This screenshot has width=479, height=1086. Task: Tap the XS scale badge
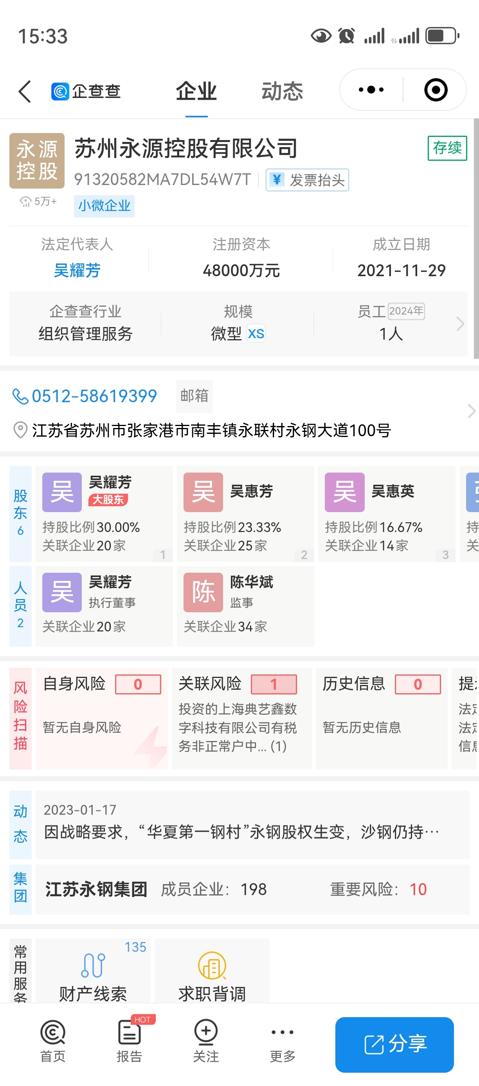[x=256, y=333]
